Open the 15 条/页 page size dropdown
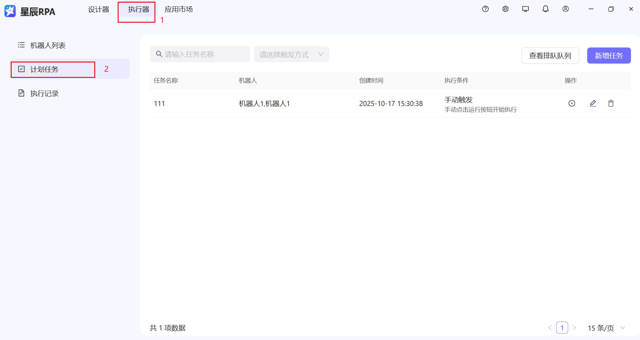The image size is (640, 340). pos(602,328)
